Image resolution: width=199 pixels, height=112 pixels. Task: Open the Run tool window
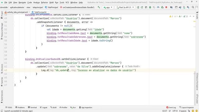click(73, 107)
